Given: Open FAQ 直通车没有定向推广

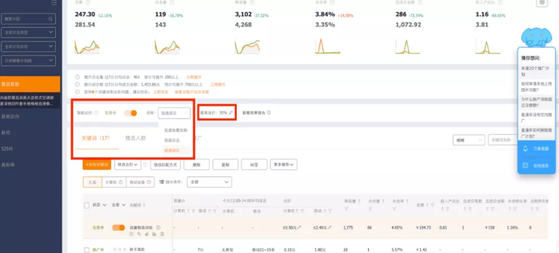Looking at the screenshot, I should click(x=536, y=117).
